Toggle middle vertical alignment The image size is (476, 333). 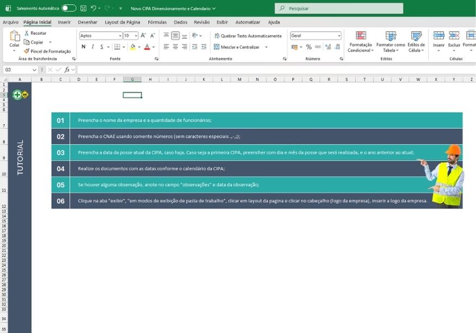click(x=176, y=35)
